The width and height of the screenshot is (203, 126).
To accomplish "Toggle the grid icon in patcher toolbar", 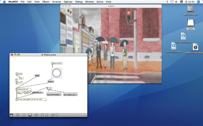I will (x=53, y=115).
